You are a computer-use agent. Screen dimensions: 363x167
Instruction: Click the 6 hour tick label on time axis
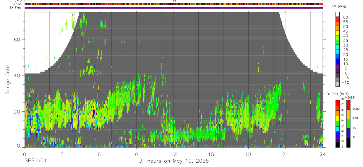point(99,155)
